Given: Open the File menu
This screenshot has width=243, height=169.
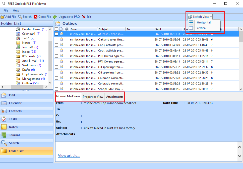Looking at the screenshot, I should (x=6, y=10).
